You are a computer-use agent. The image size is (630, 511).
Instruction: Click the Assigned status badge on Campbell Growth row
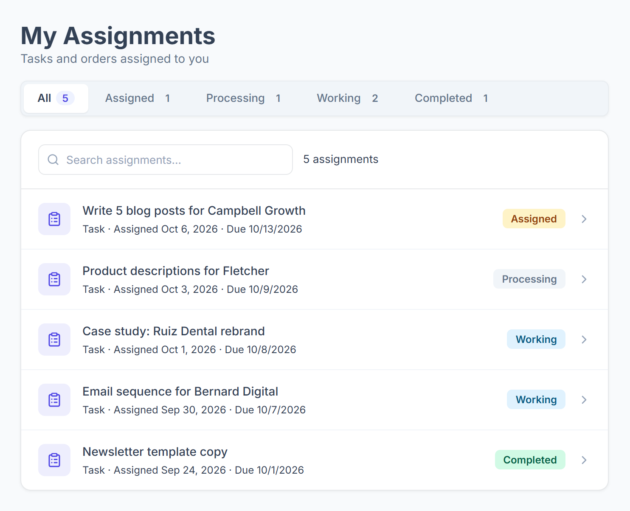click(x=534, y=219)
